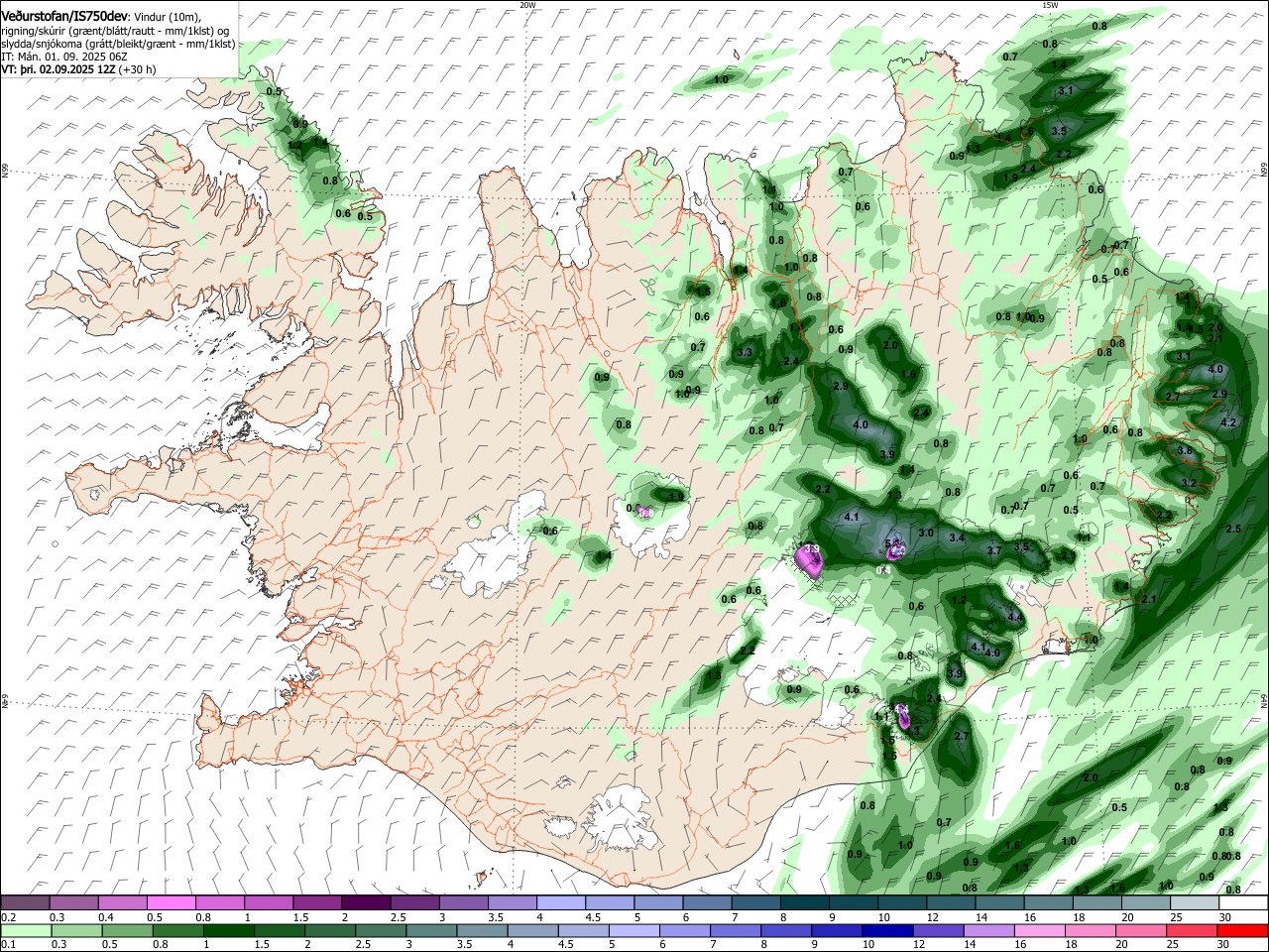Click the '3.8' precipitation value on the map
This screenshot has height=952, width=1269.
pyautogui.click(x=1185, y=450)
